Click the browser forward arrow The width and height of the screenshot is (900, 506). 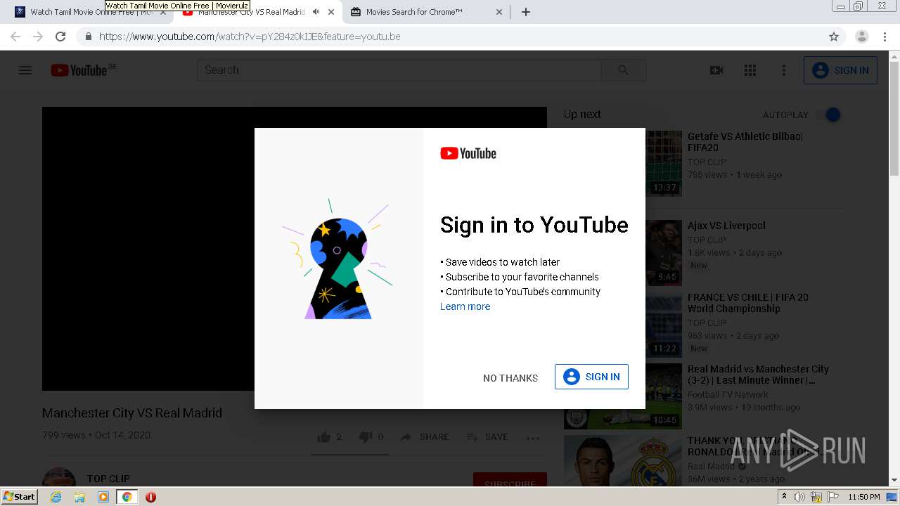38,37
